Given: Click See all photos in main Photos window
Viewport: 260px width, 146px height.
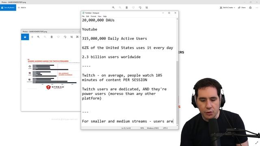Looking at the screenshot, I should coord(8,8).
